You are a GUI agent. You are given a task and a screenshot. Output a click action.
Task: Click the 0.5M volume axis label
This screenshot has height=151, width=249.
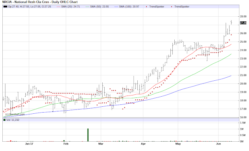(x=243, y=135)
